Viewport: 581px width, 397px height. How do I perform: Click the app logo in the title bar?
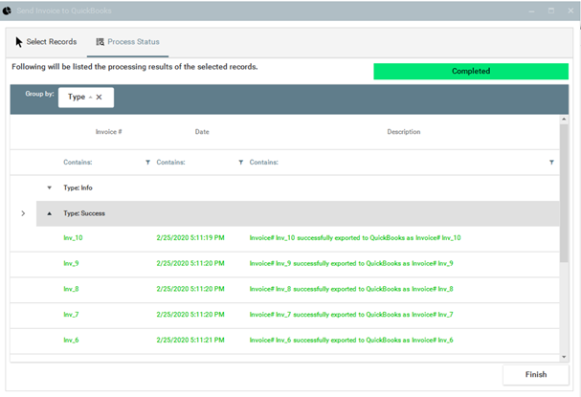tap(9, 11)
